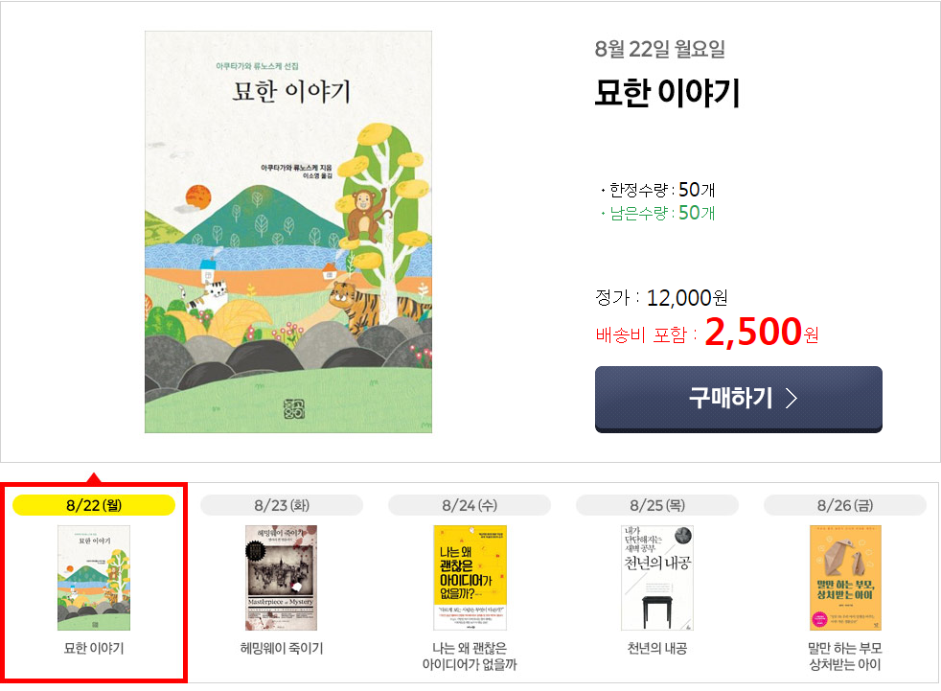This screenshot has height=691, width=941.
Task: Open the large 묘한 이야기 book cover
Action: (x=287, y=232)
